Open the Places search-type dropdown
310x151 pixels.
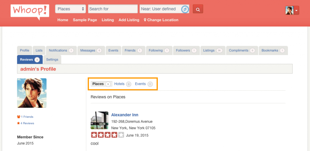tap(70, 9)
